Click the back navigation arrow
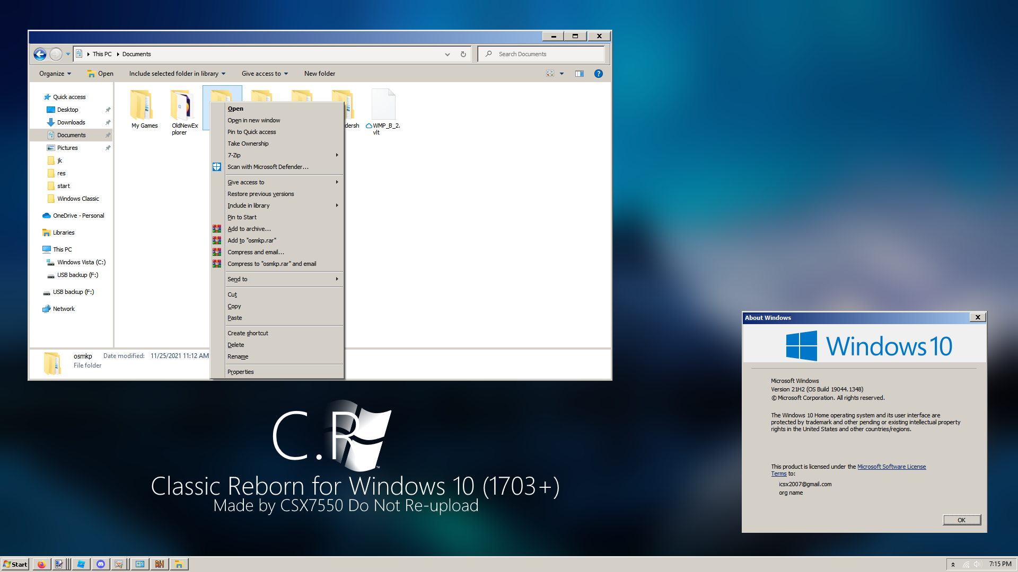 pos(40,53)
